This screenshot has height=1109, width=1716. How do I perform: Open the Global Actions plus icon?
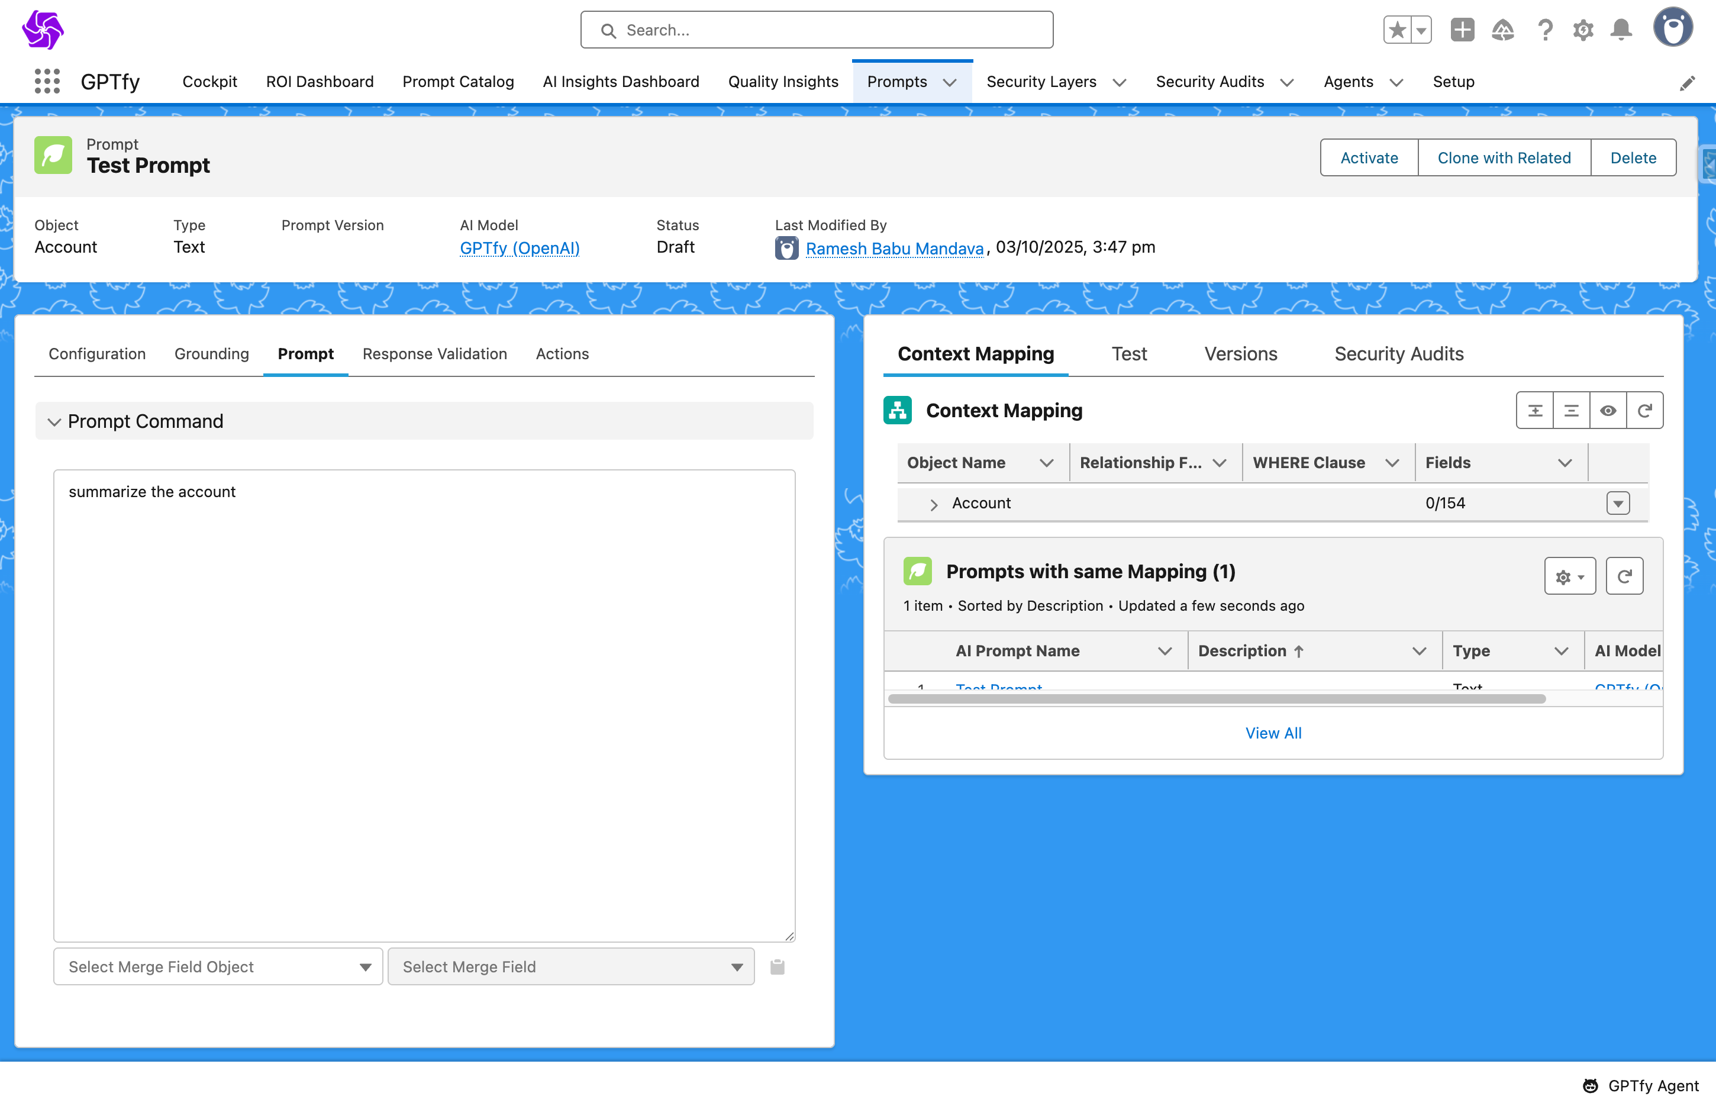coord(1462,30)
